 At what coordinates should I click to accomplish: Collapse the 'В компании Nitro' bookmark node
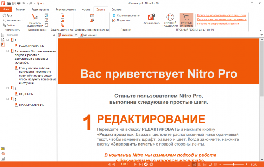pos(8,51)
